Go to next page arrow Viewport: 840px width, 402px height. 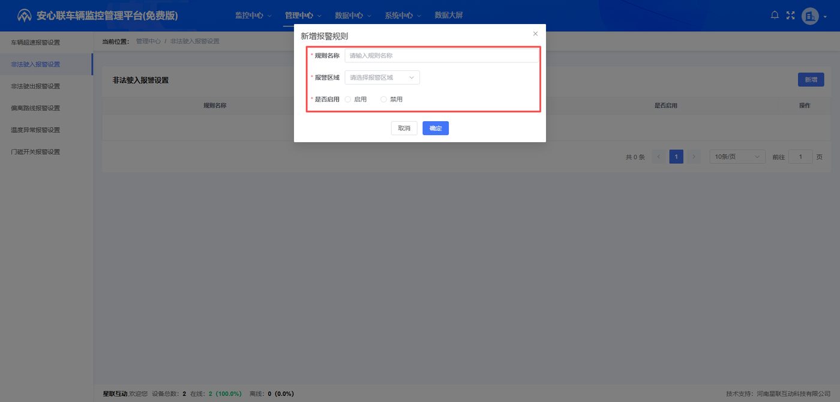point(694,157)
